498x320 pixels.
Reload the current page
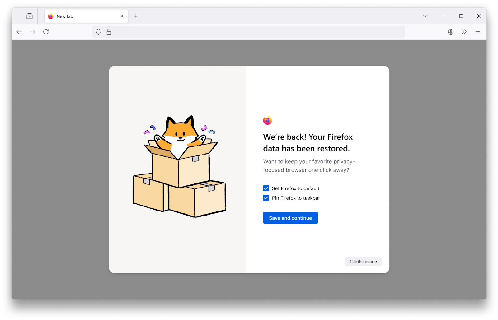(x=46, y=31)
